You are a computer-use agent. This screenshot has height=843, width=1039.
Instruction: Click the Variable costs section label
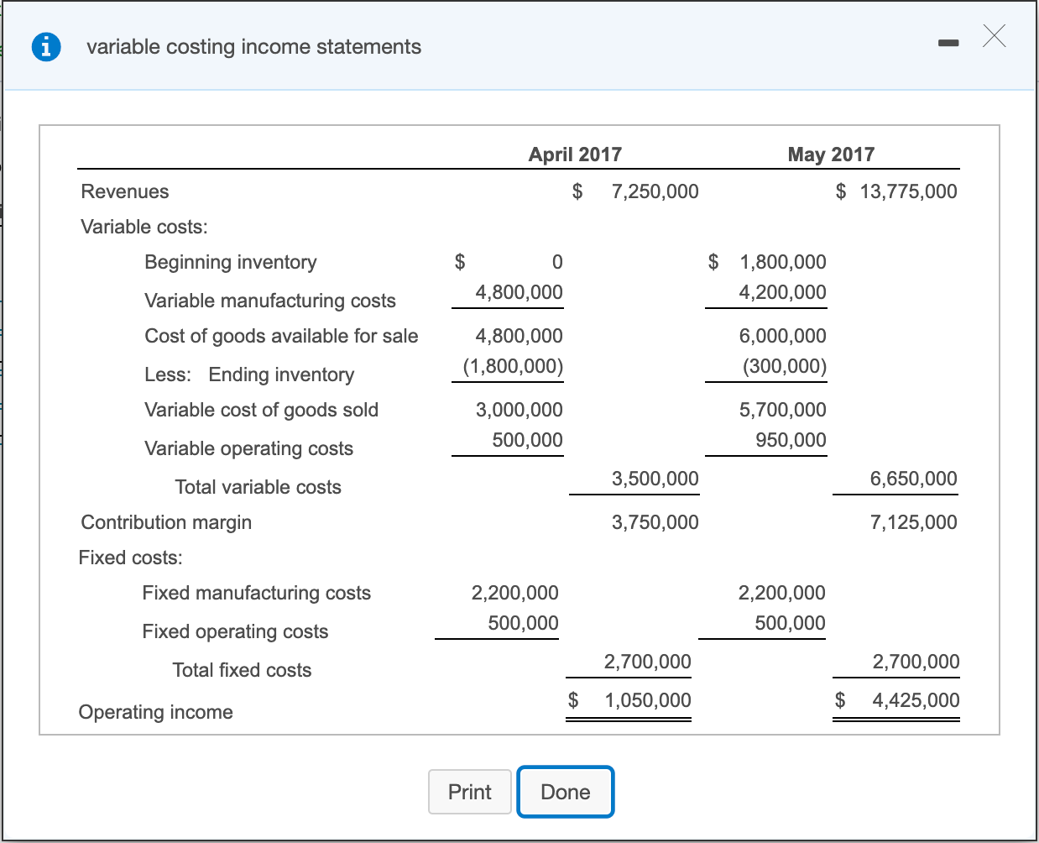point(144,227)
